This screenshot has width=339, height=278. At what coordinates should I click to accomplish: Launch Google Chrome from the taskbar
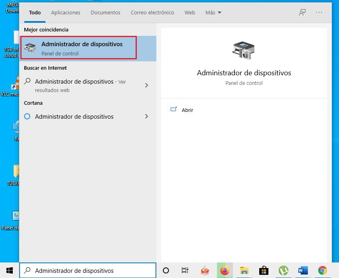point(323,270)
